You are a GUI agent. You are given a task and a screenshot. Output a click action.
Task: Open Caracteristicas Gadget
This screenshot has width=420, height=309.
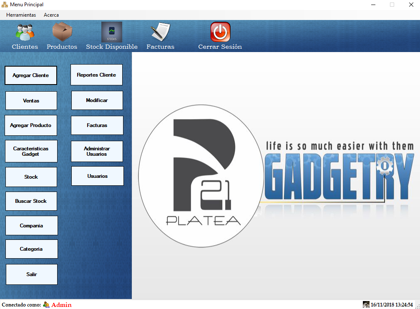point(31,151)
